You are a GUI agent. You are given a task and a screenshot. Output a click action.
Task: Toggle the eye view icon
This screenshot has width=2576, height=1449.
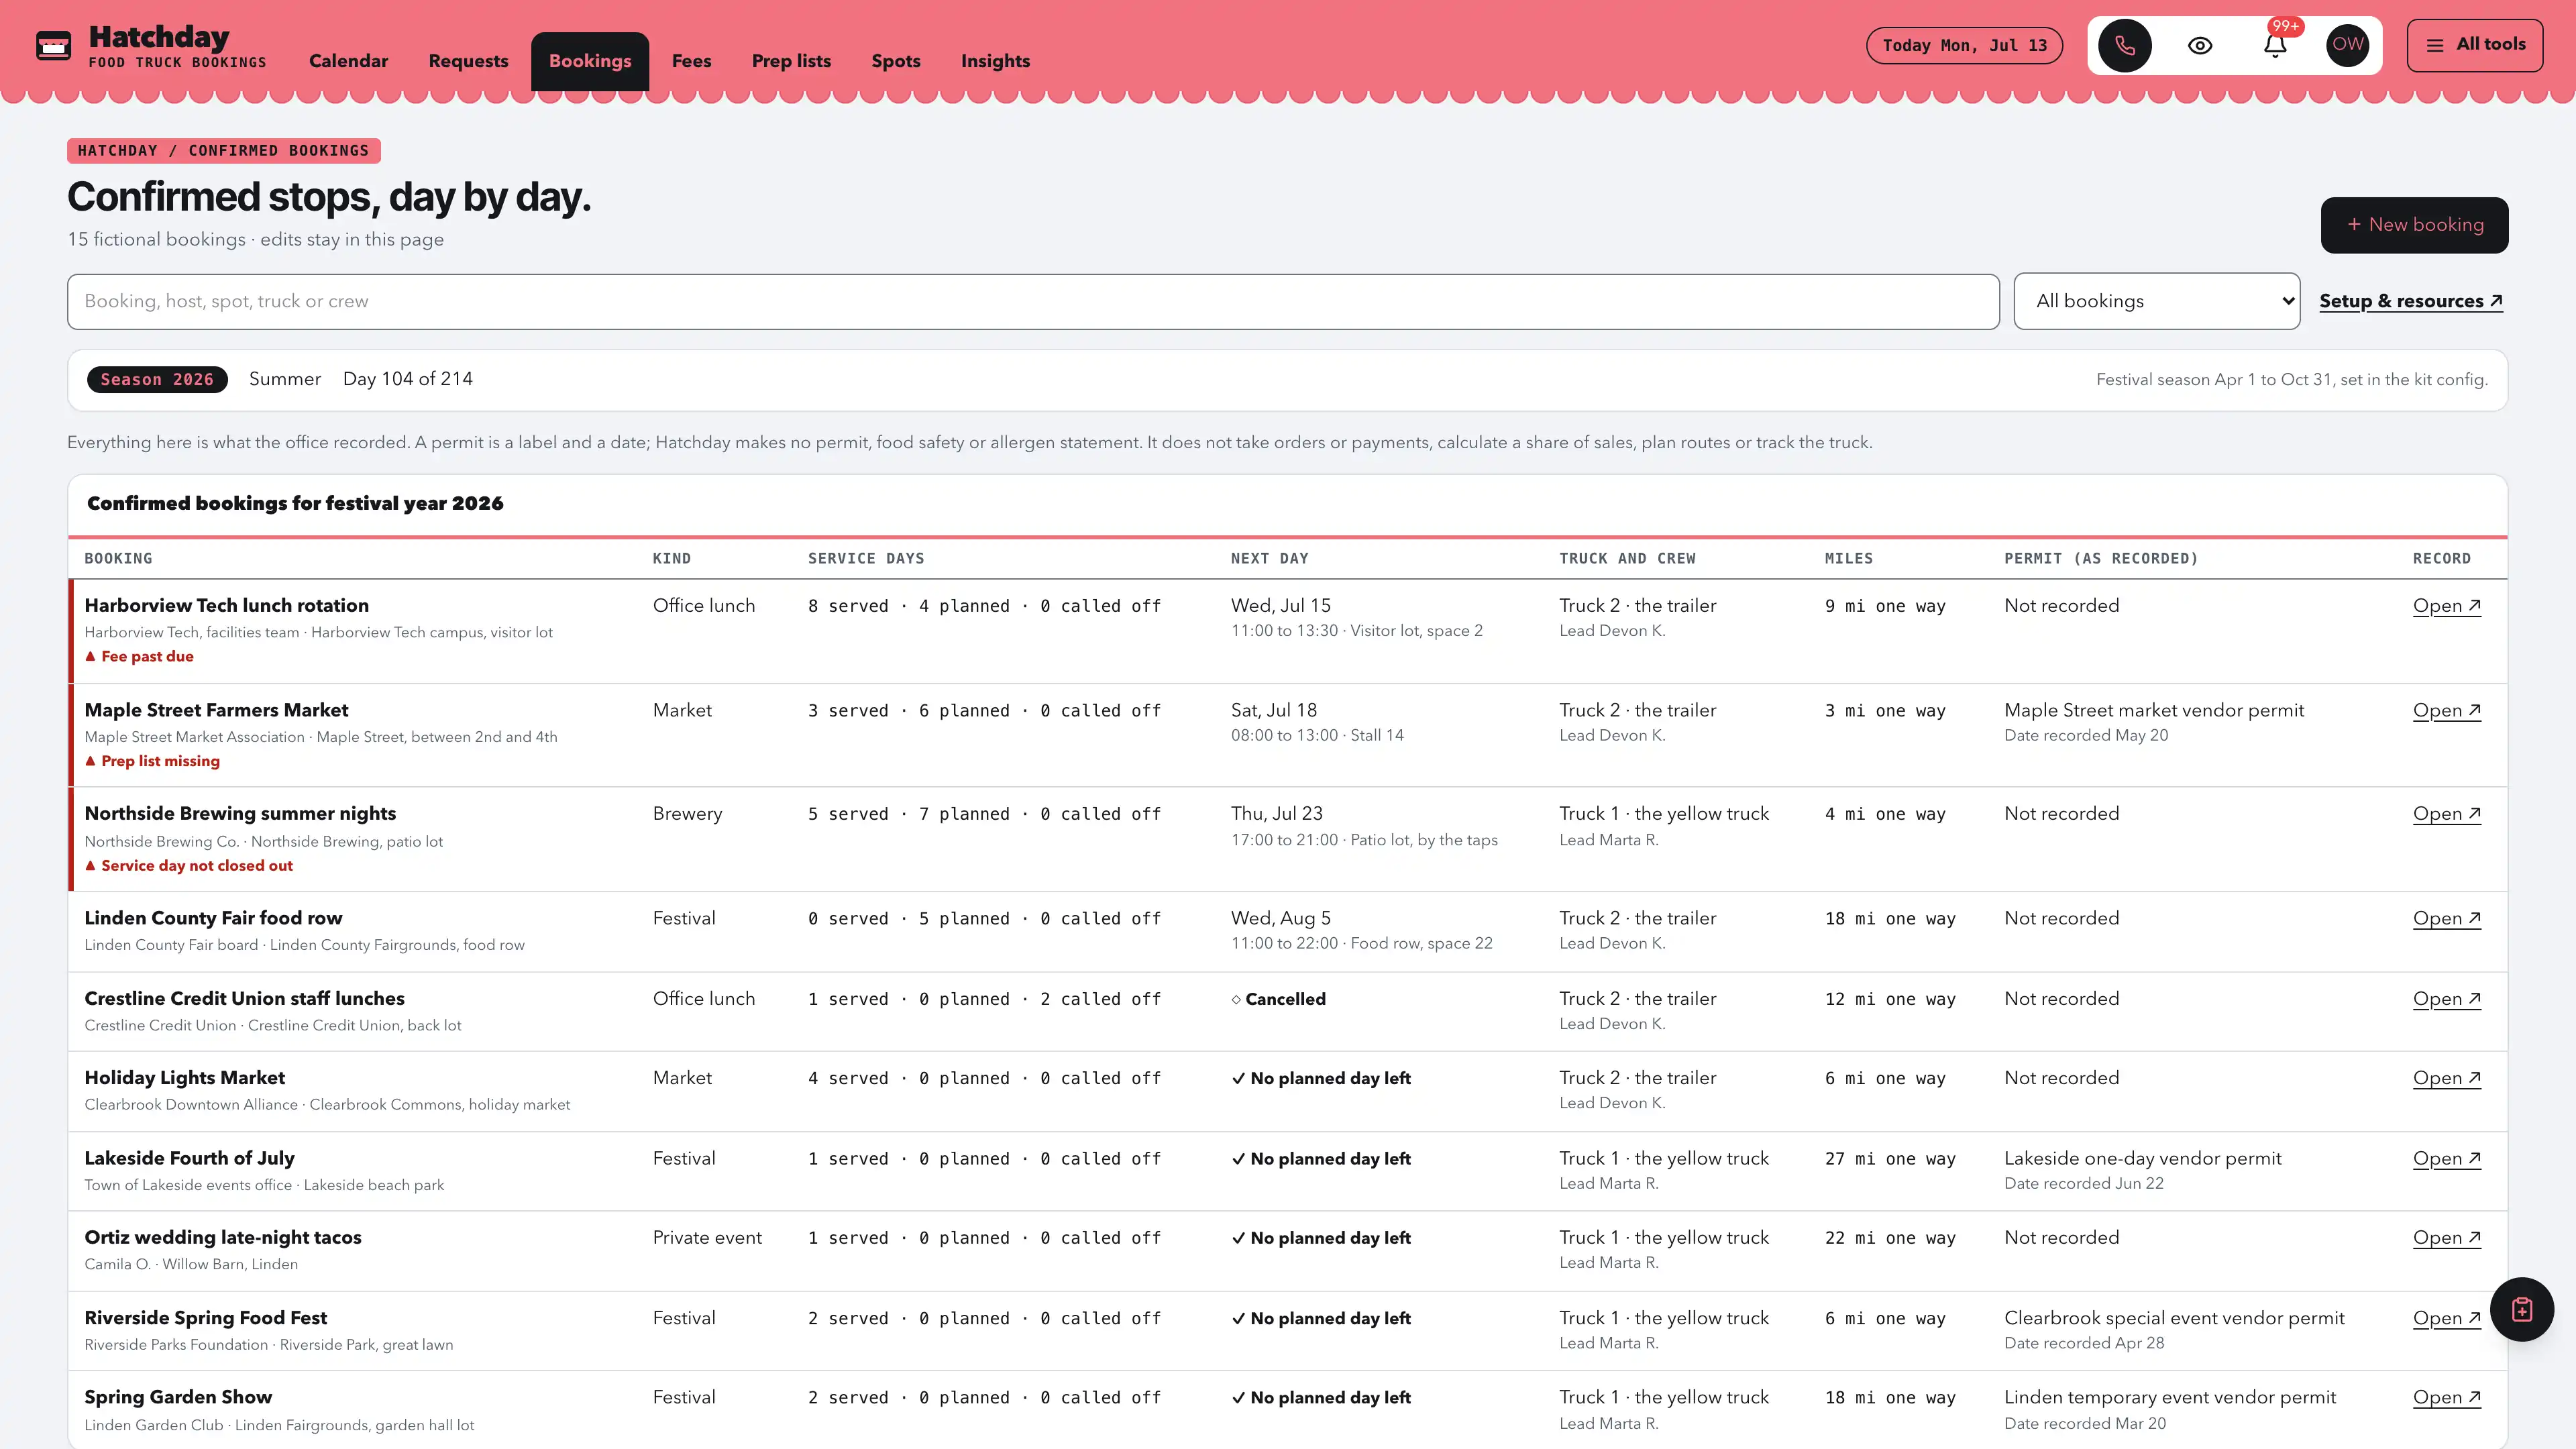2200,45
